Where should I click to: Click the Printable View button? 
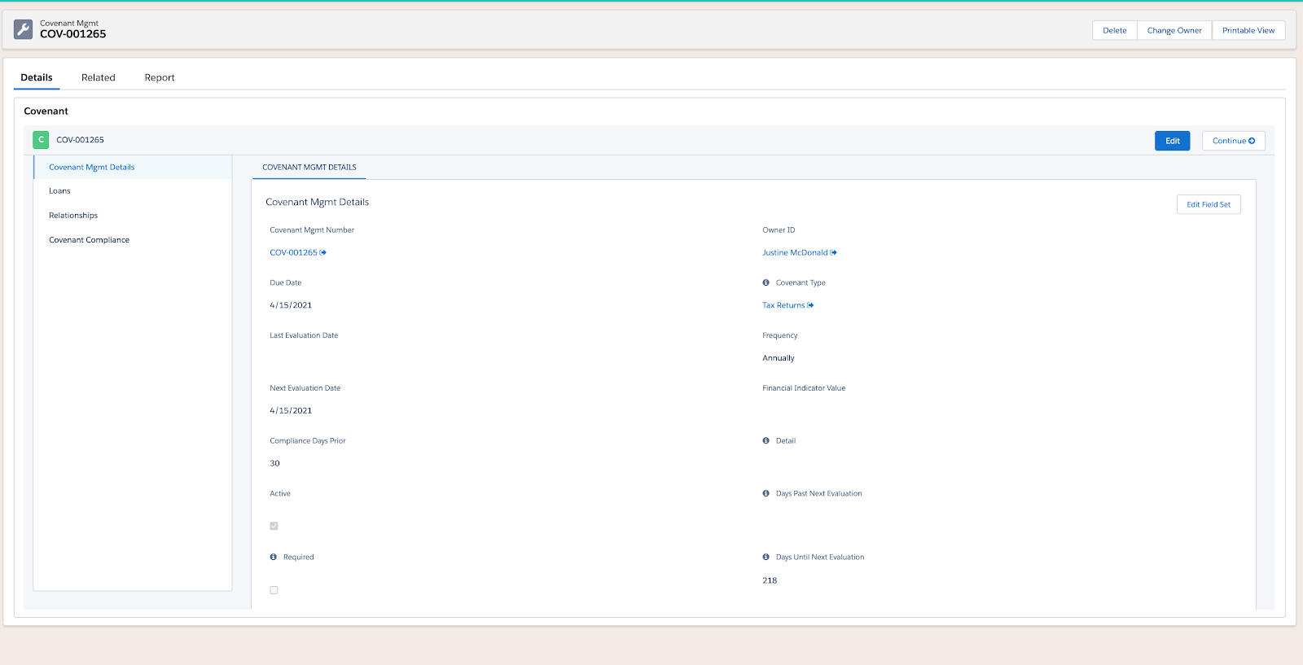(x=1248, y=30)
